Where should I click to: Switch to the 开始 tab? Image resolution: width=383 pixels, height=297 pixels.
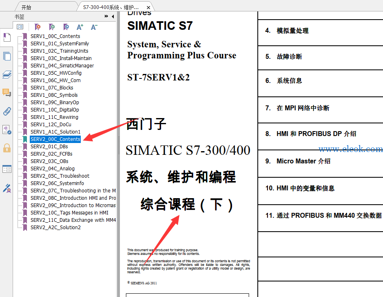point(26,7)
